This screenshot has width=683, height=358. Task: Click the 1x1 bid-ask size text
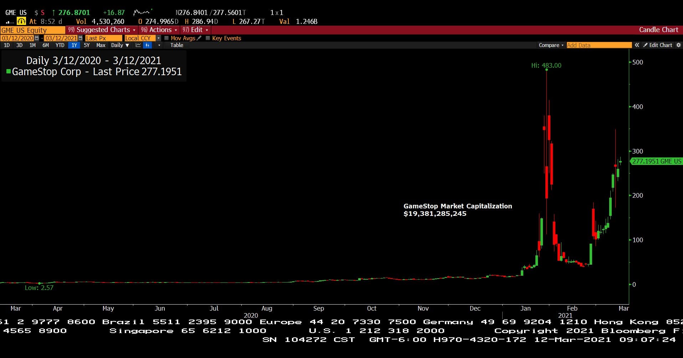click(x=277, y=12)
